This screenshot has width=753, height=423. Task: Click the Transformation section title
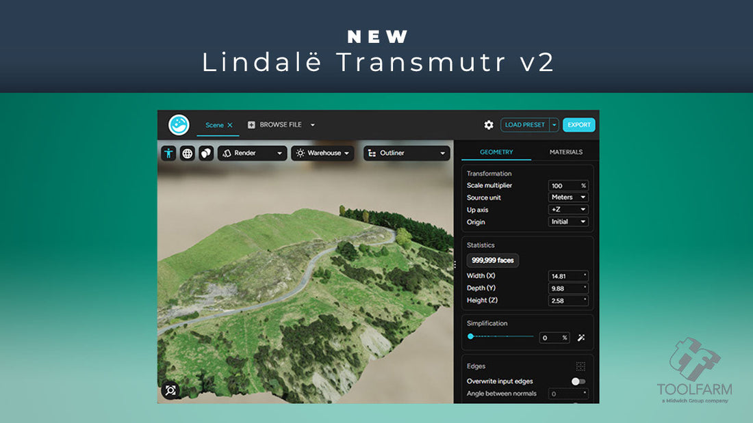pos(489,174)
